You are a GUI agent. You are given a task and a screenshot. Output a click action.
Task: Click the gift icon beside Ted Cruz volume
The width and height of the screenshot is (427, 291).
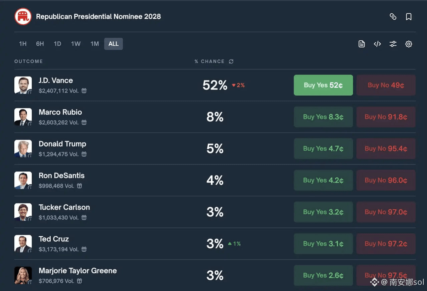point(84,249)
